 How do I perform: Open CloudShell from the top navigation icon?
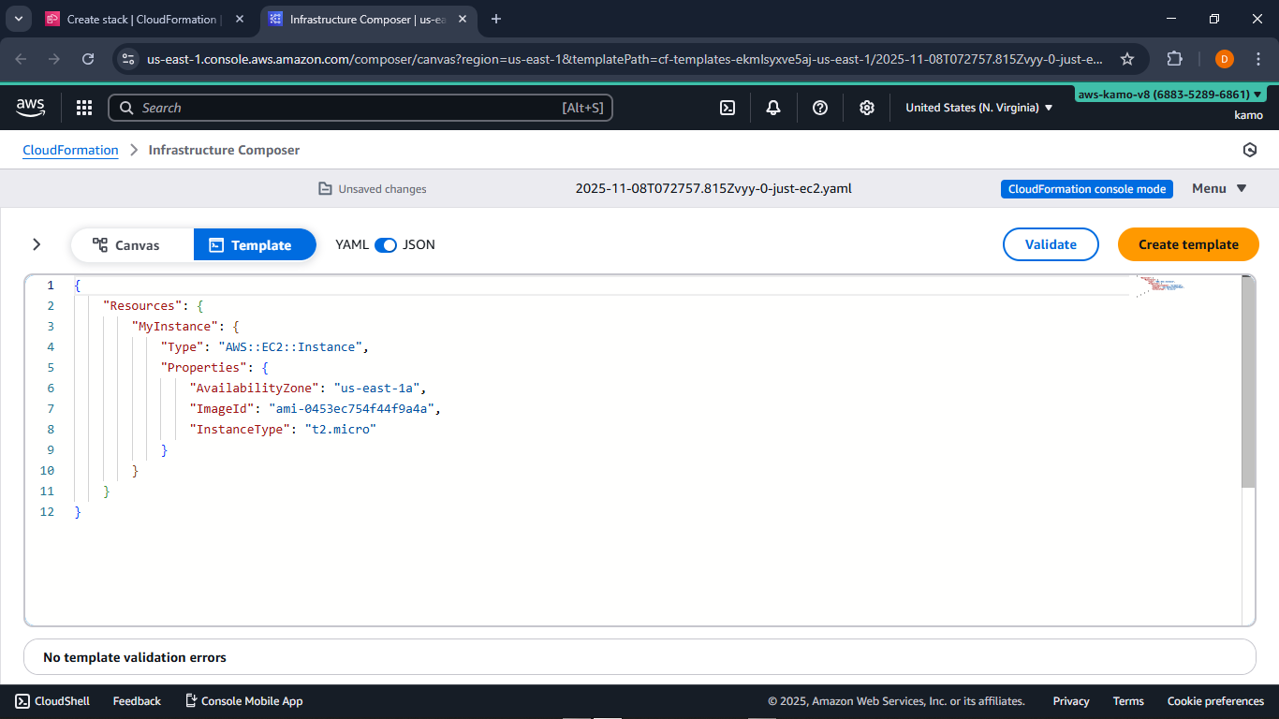click(x=728, y=108)
